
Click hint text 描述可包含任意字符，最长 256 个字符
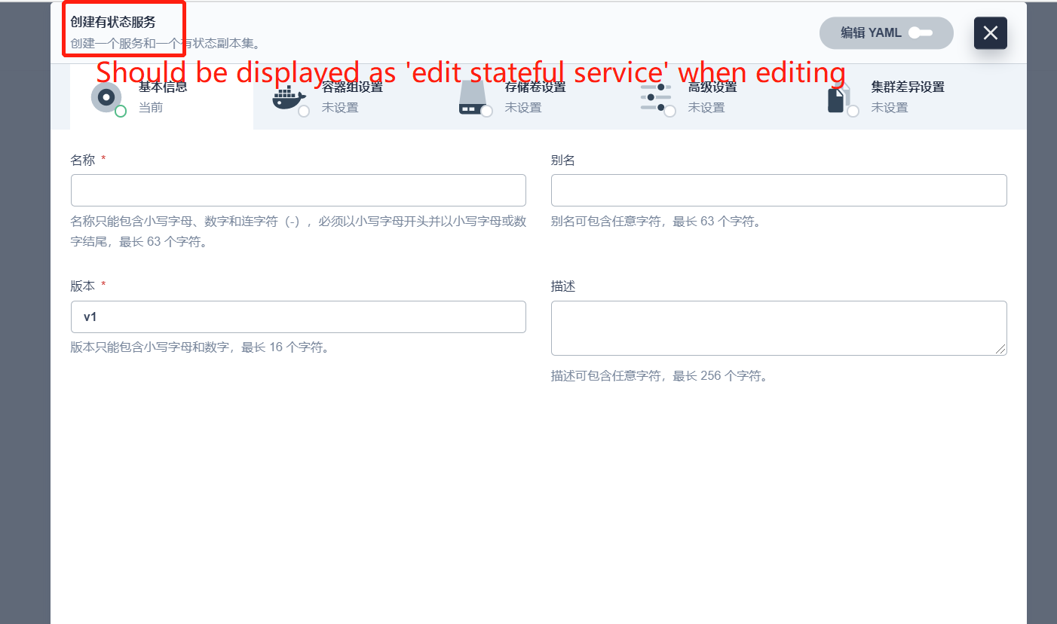click(660, 376)
